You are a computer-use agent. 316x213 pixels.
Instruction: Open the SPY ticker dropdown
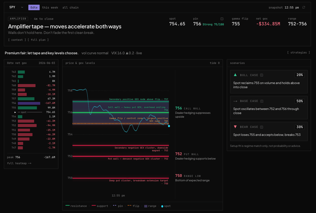coord(16,7)
